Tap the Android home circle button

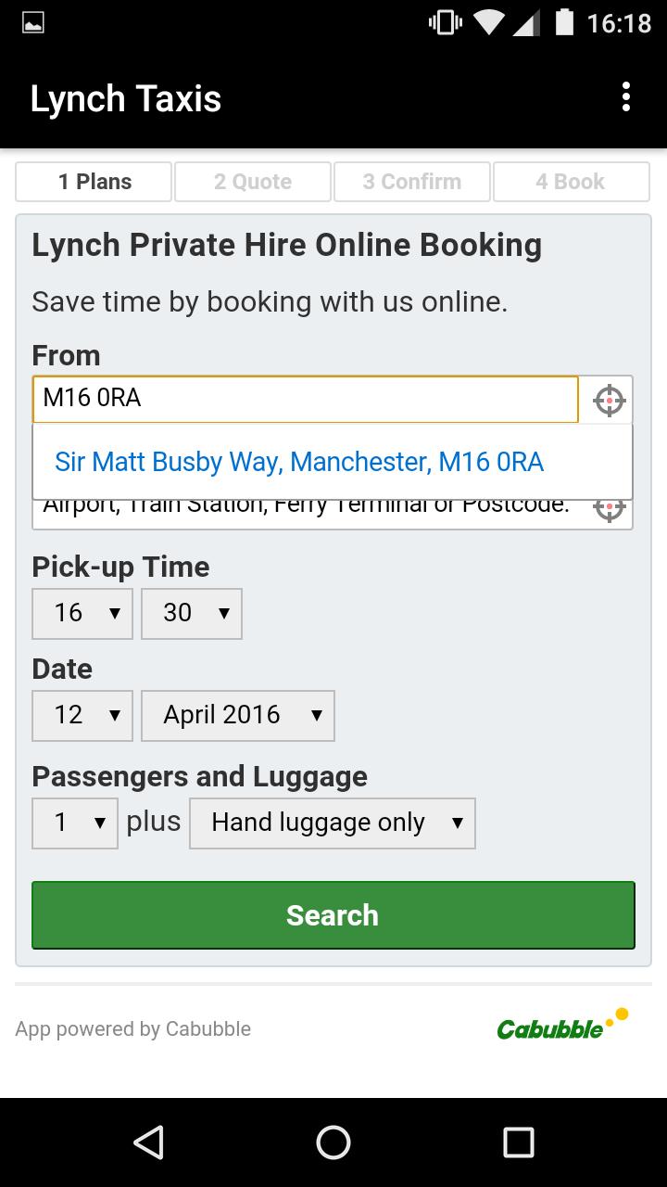(x=333, y=1142)
